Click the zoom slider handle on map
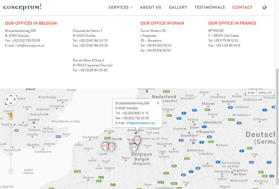This screenshot has width=279, height=189. (x=11, y=153)
